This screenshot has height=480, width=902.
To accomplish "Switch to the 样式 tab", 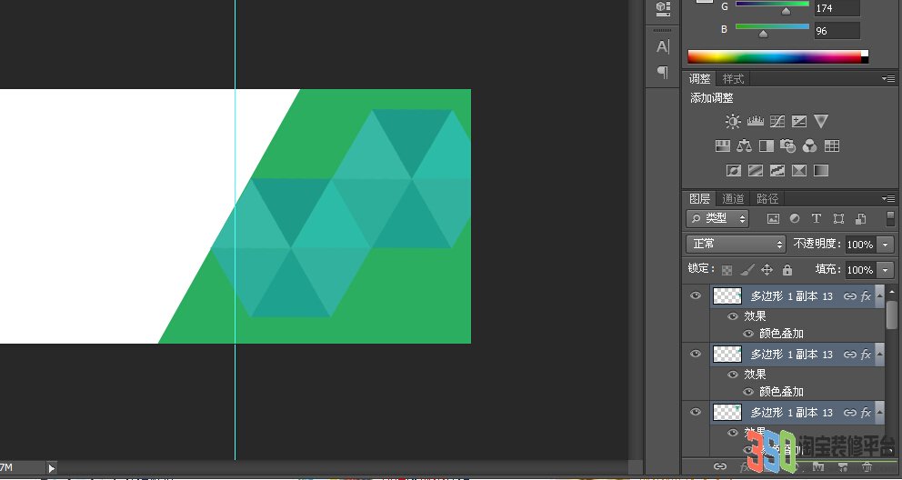I will (734, 79).
